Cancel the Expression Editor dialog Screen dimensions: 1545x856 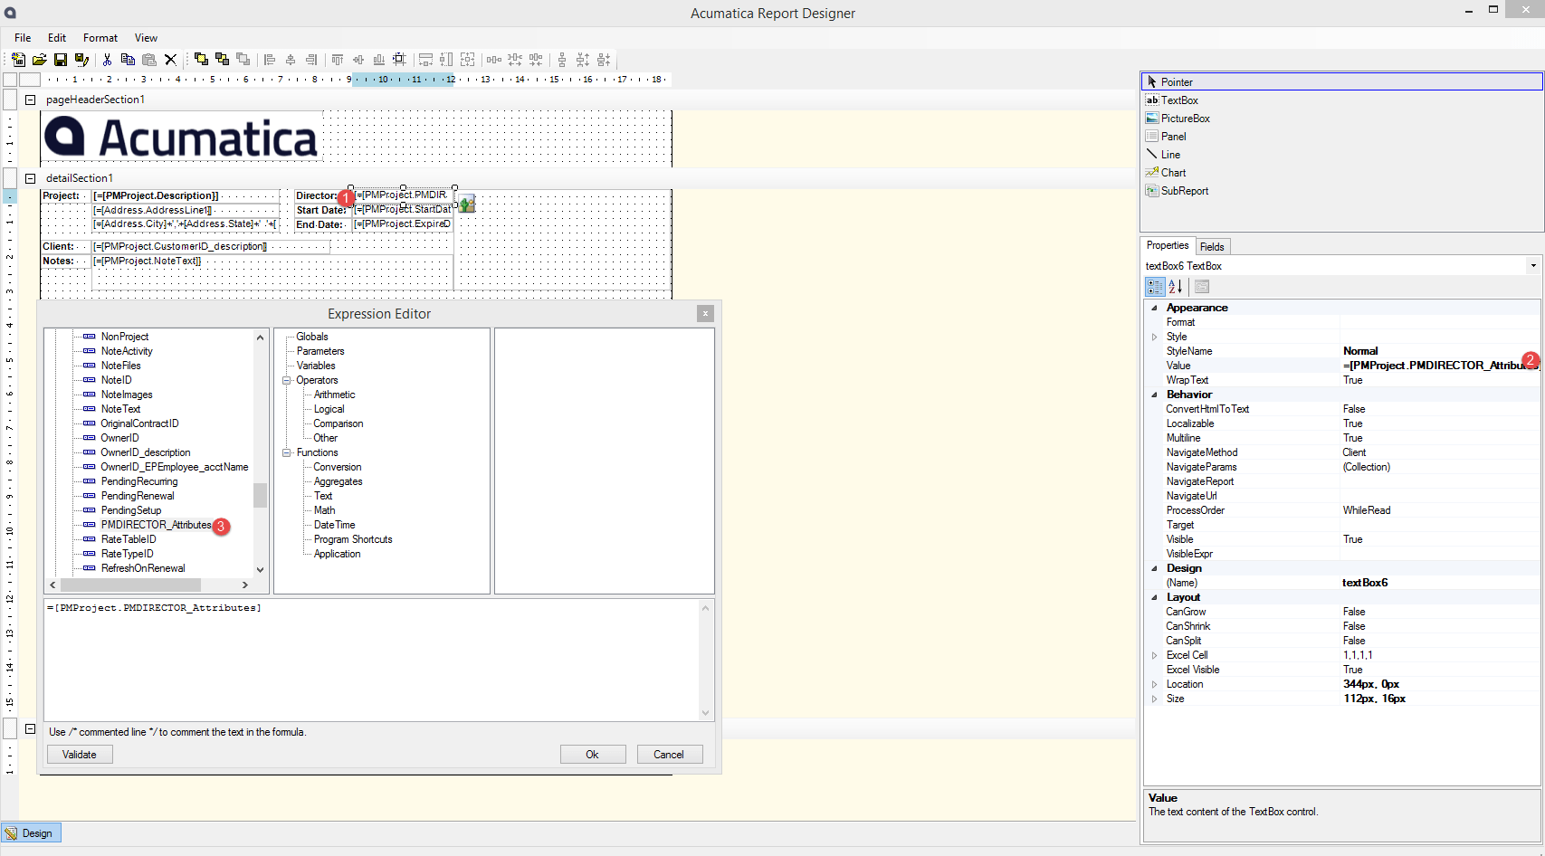pos(670,755)
